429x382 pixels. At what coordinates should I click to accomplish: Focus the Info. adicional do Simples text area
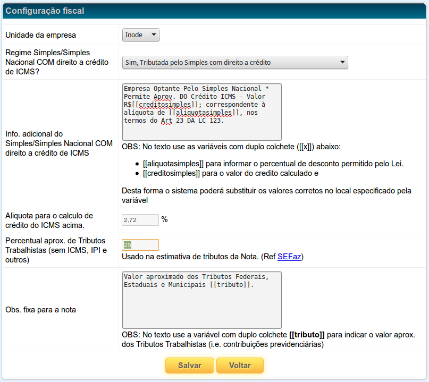click(x=201, y=112)
